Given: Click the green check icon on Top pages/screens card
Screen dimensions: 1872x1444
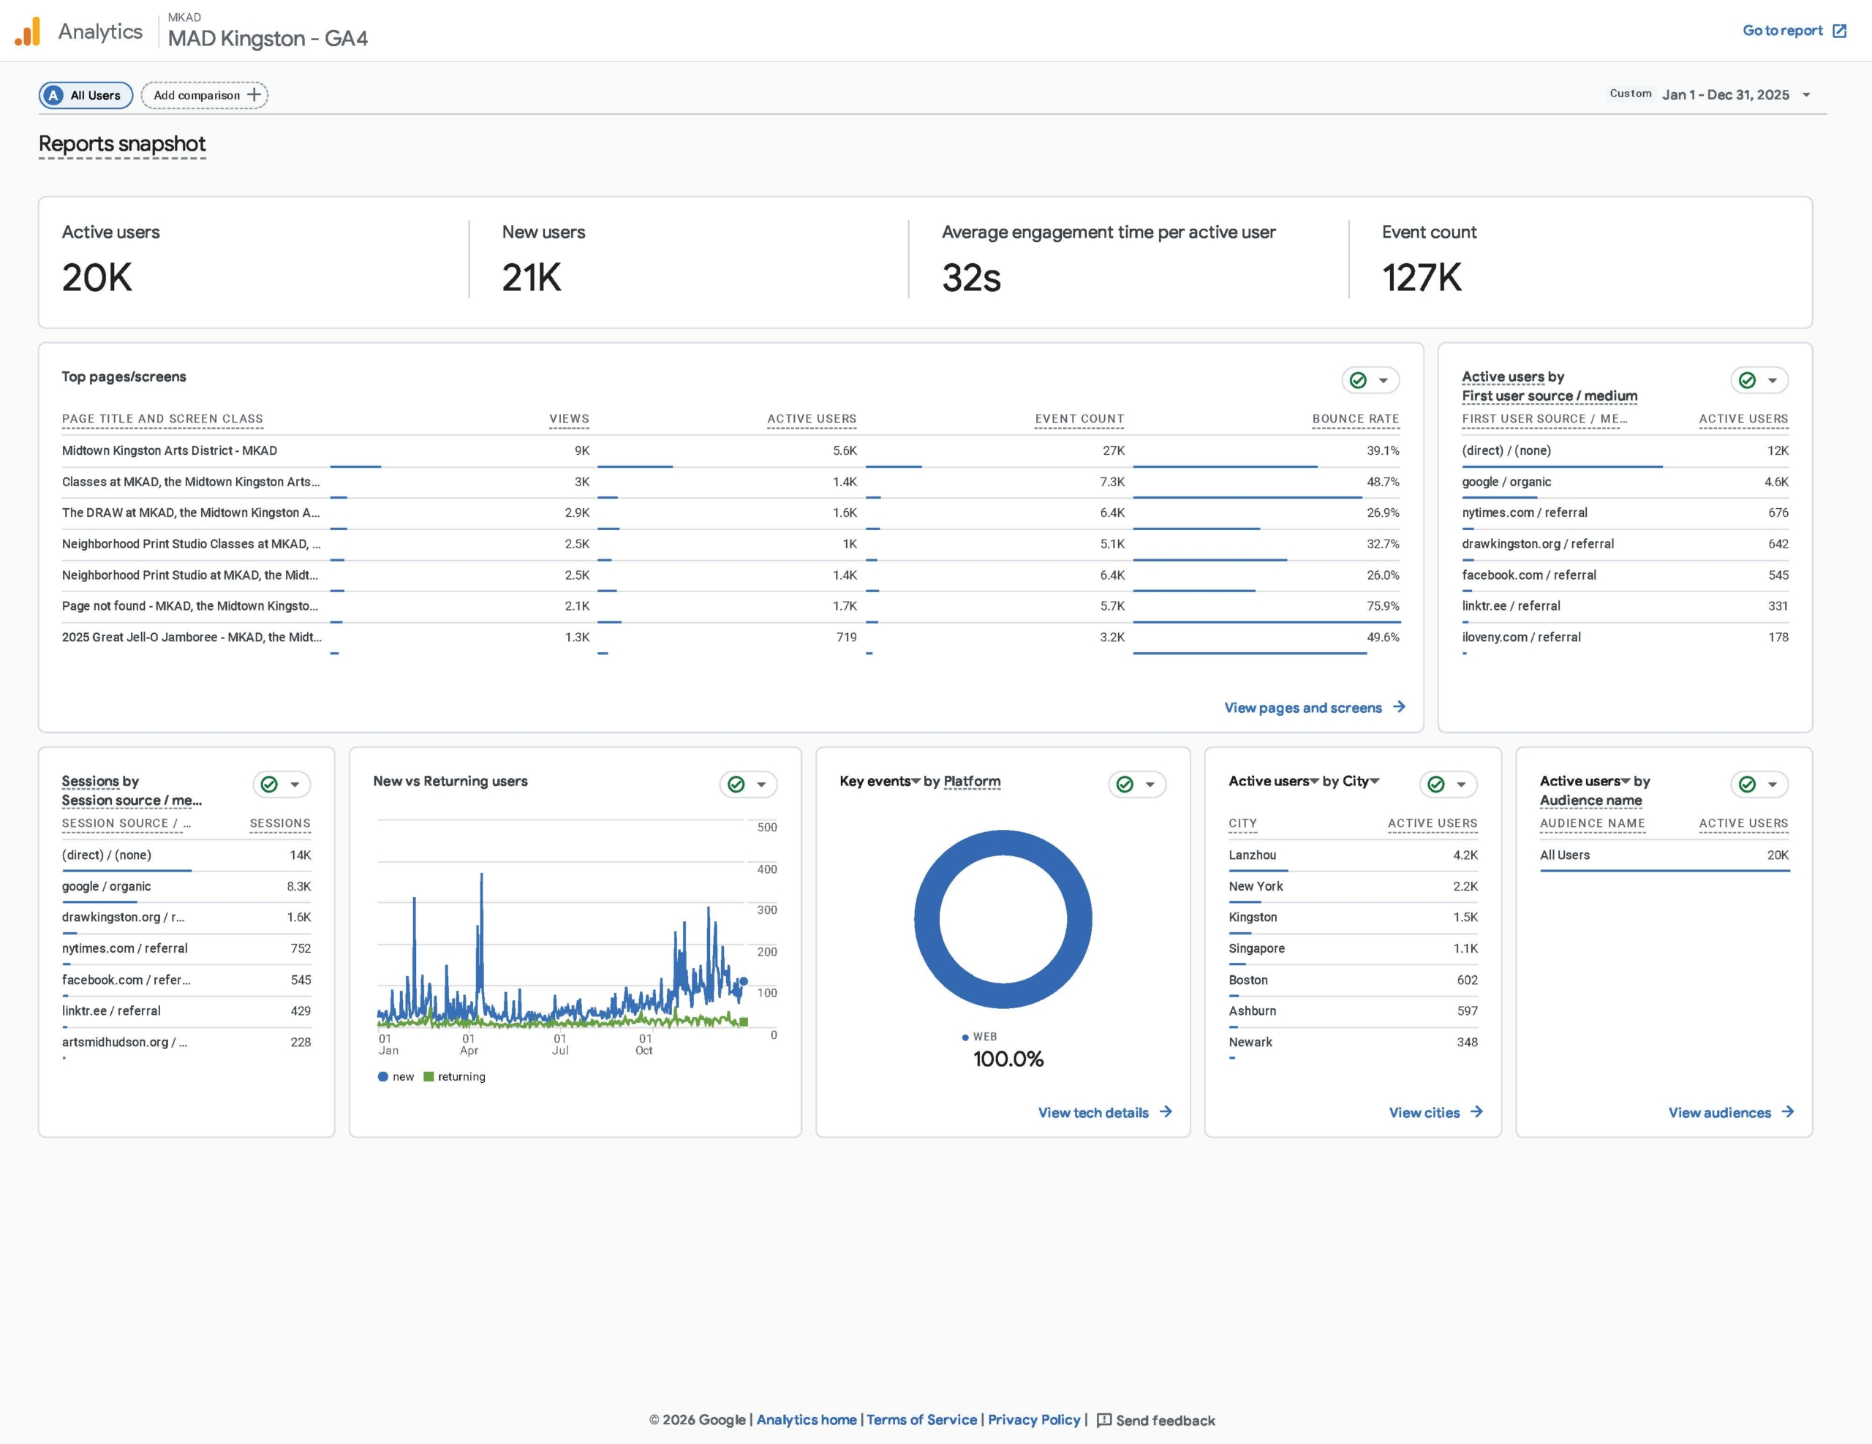Looking at the screenshot, I should 1358,380.
